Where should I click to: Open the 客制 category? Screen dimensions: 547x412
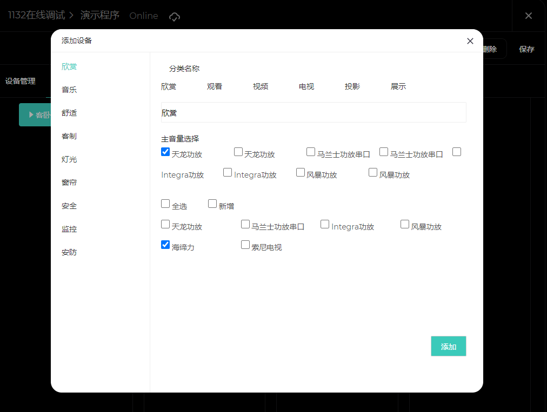pyautogui.click(x=69, y=136)
